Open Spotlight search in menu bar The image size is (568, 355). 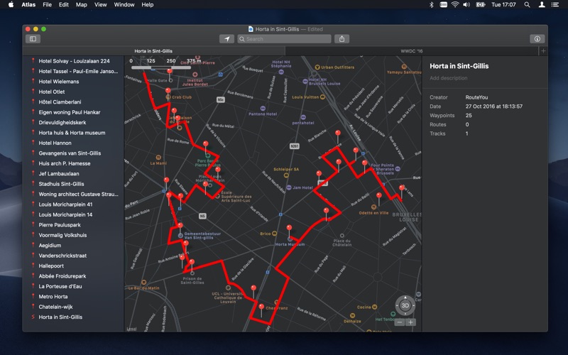click(x=527, y=5)
